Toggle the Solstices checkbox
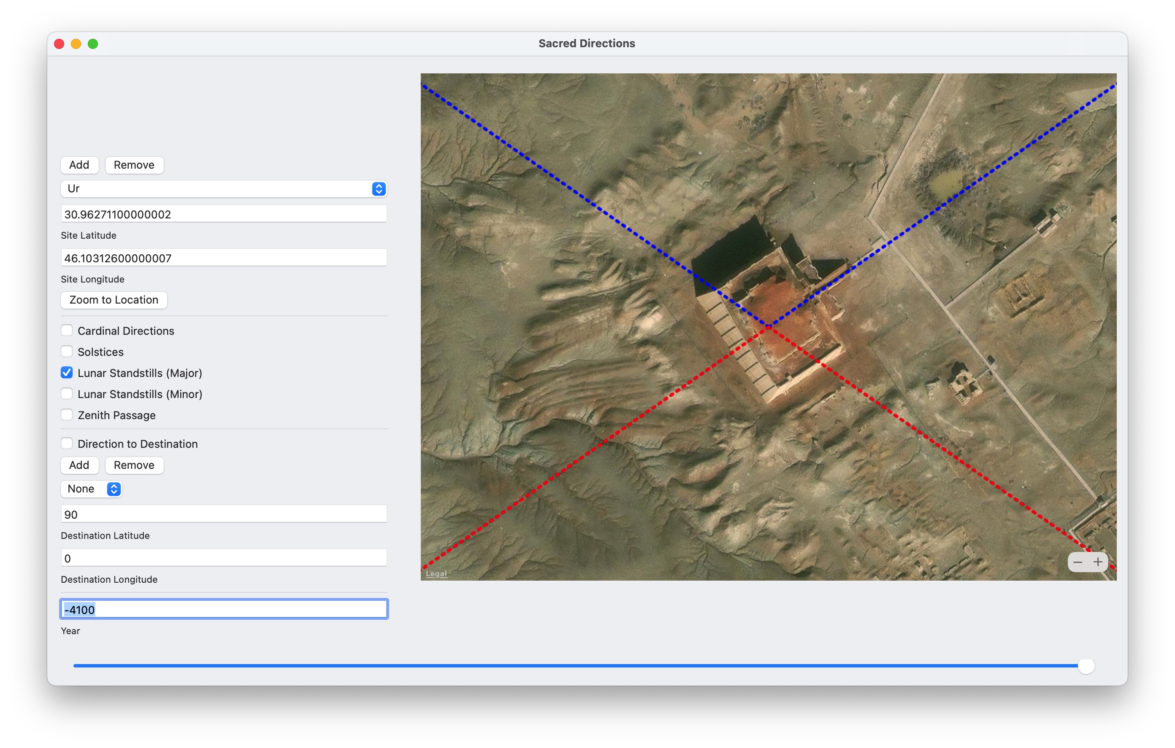This screenshot has width=1175, height=748. pos(67,352)
